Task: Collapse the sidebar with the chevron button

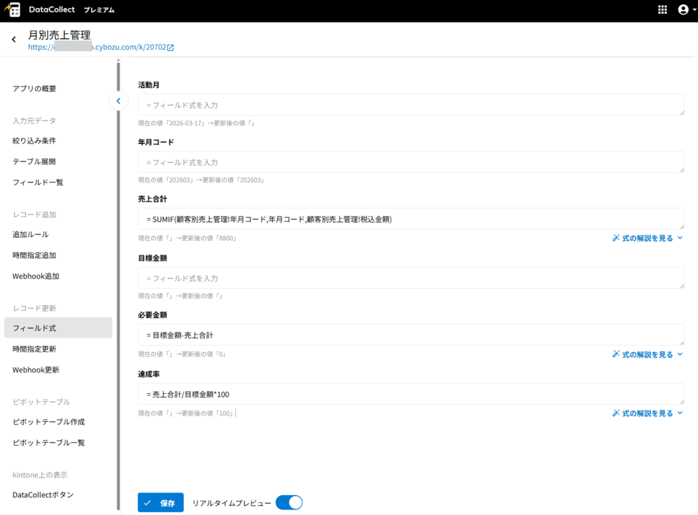Action: coord(118,101)
